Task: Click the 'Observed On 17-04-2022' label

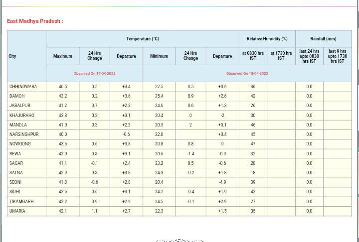Action: coord(94,73)
